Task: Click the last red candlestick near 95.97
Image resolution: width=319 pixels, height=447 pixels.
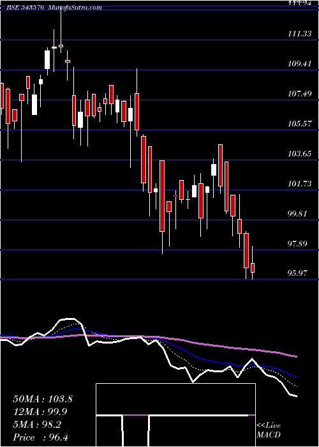Action: [253, 268]
